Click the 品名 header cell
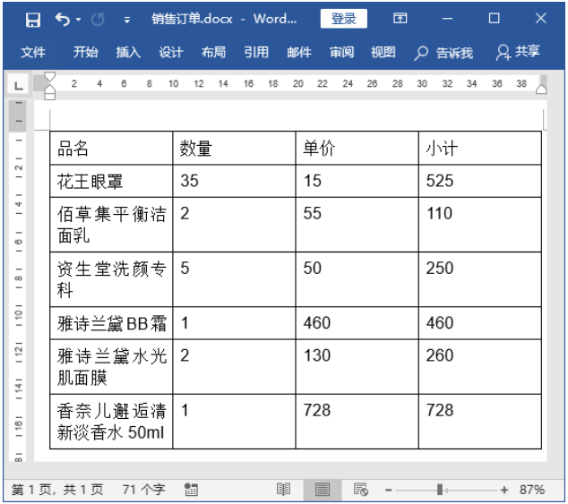This screenshot has height=504, width=568. tap(111, 148)
